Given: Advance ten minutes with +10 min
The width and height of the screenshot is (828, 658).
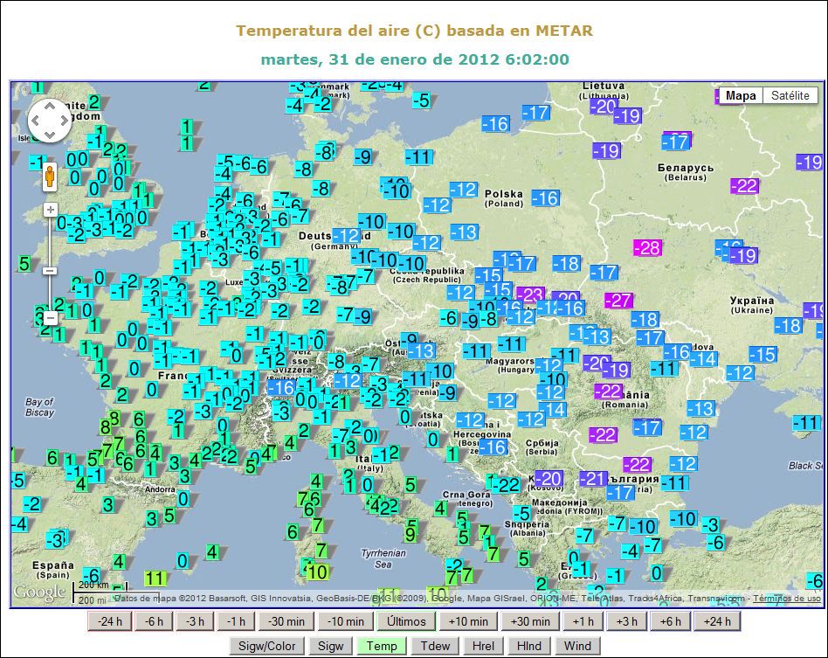Looking at the screenshot, I should pyautogui.click(x=468, y=621).
